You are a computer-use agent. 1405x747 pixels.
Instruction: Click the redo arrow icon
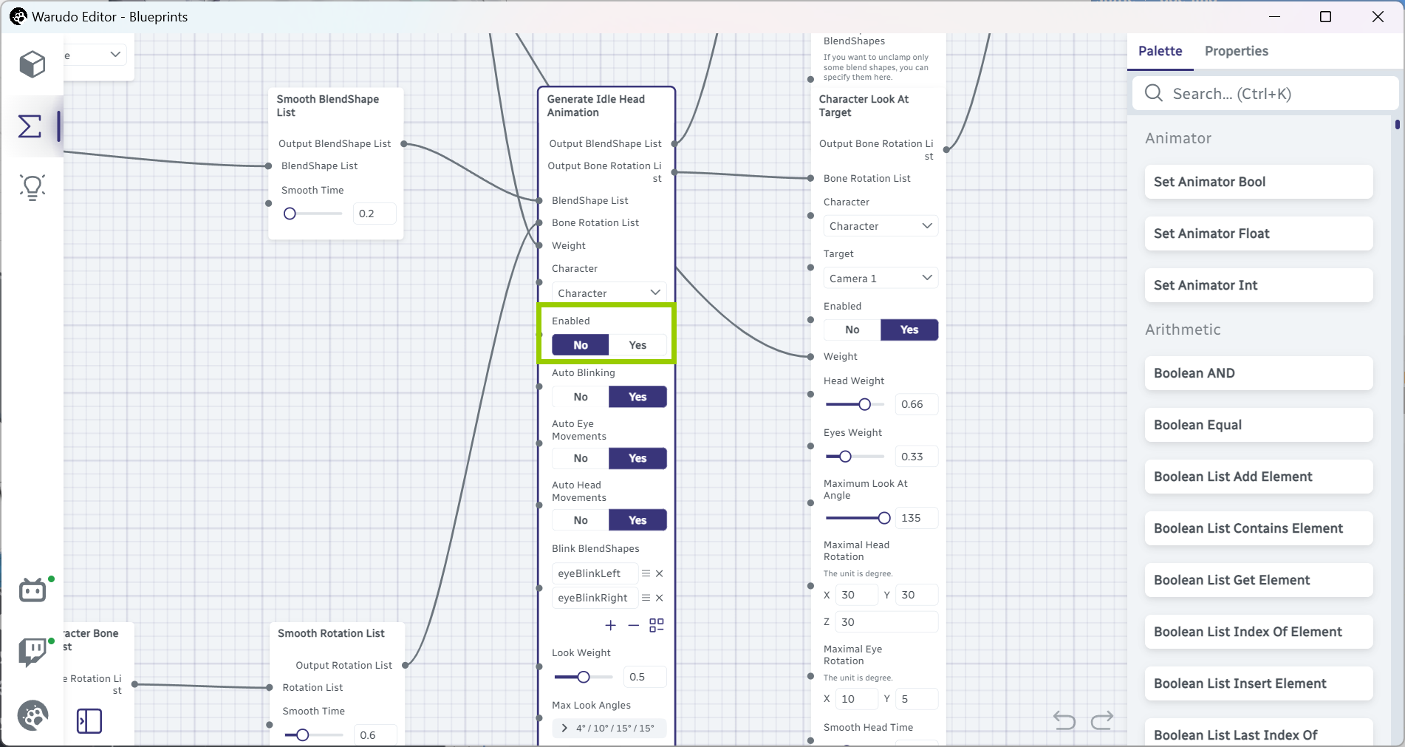pos(1102,720)
